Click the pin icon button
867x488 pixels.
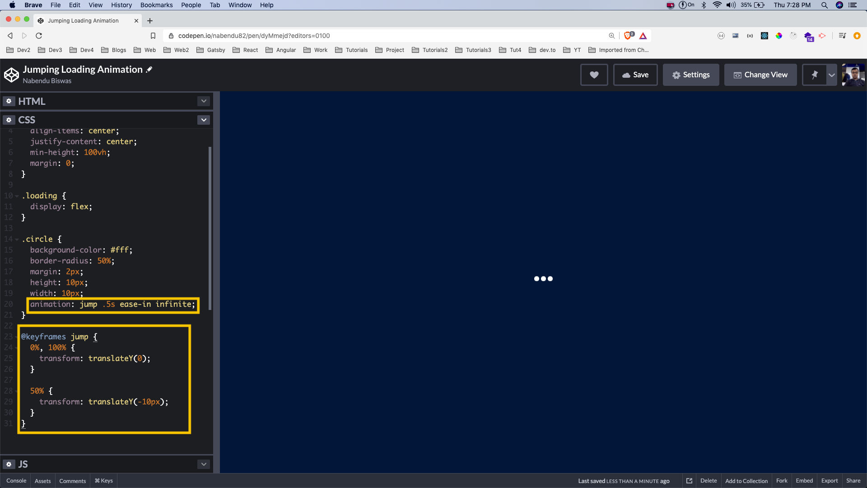814,75
